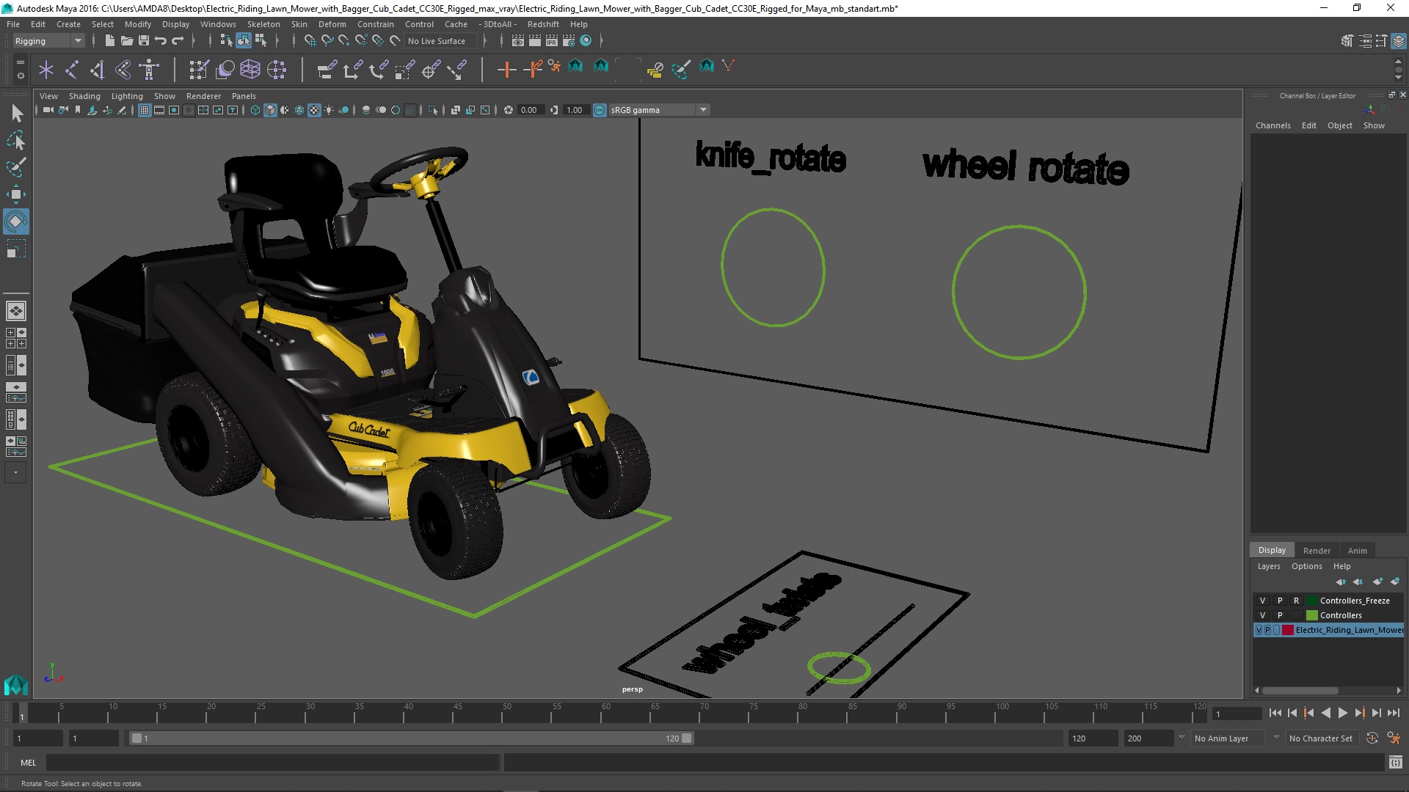Open the Rigging menu set dropdown
This screenshot has width=1409, height=792.
coord(48,41)
